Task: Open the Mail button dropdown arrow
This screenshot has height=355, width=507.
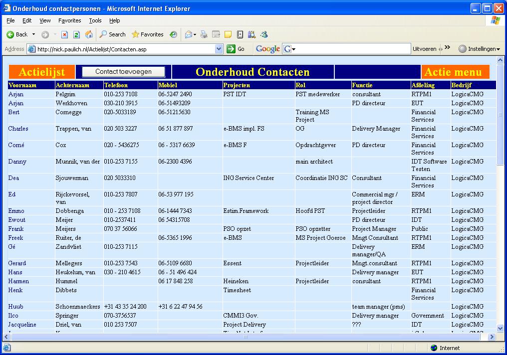Action: pyautogui.click(x=195, y=34)
